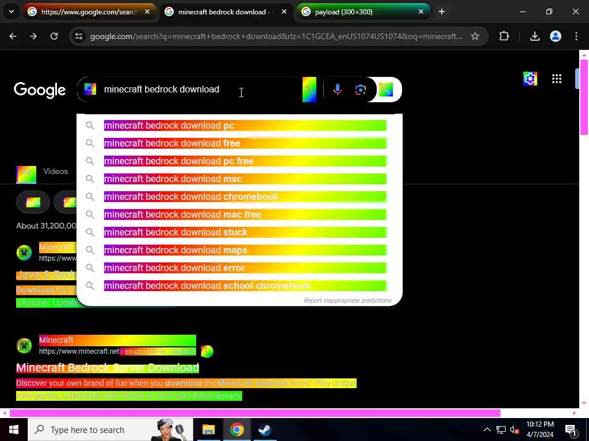Screen dimensions: 589x441
Task: Open tab search dropdown arrow
Action: click(12, 12)
